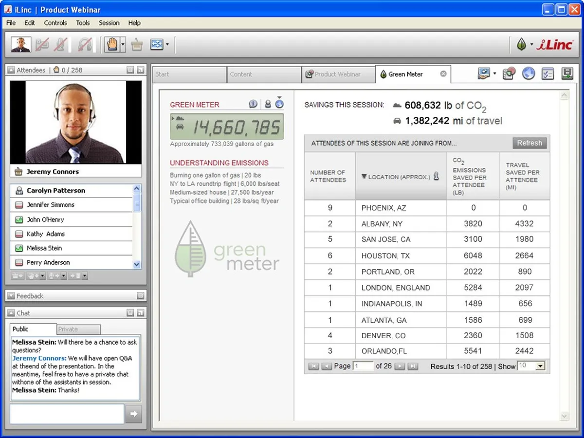Collapse the Chat panel
The image size is (584, 438).
click(11, 313)
